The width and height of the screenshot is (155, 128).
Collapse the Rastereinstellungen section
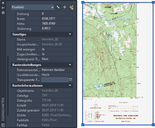[70, 65]
